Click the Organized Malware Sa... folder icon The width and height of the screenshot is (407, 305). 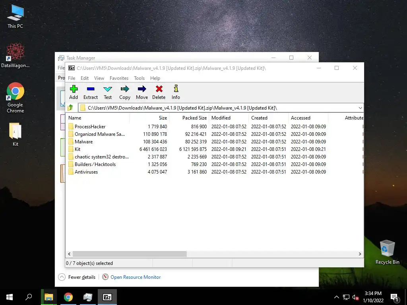[x=71, y=134]
